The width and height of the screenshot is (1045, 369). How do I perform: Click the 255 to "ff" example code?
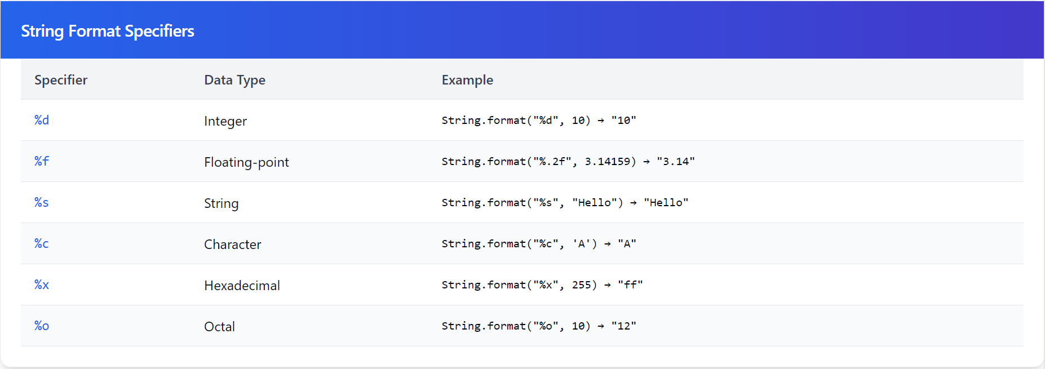[x=542, y=284]
